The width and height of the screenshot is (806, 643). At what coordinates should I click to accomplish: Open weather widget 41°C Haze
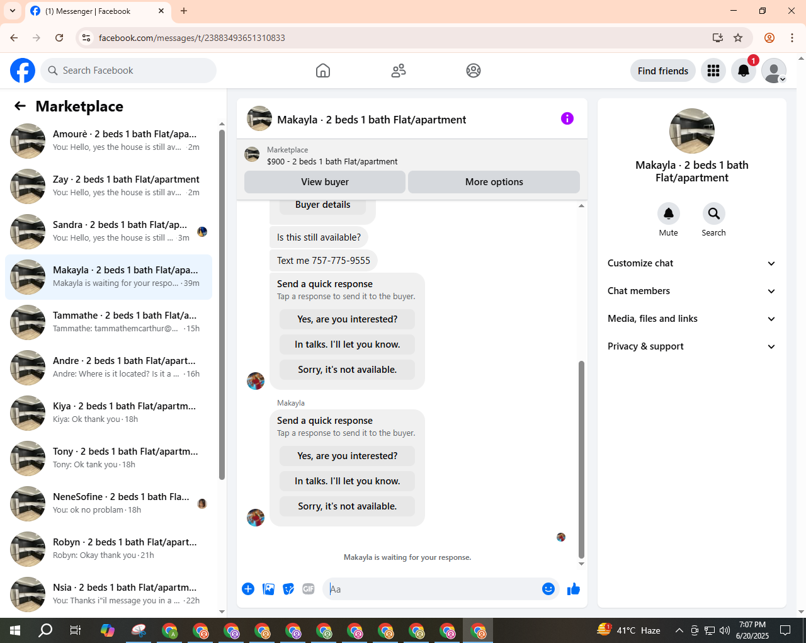(x=629, y=630)
